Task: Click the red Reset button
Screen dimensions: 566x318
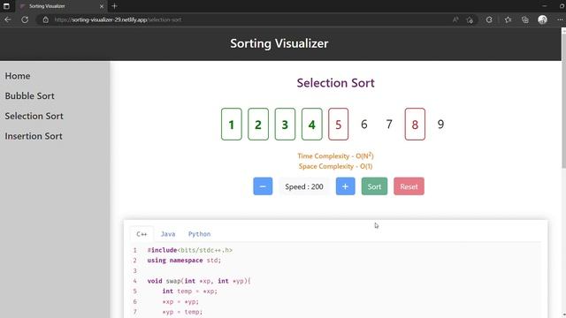Action: (409, 186)
